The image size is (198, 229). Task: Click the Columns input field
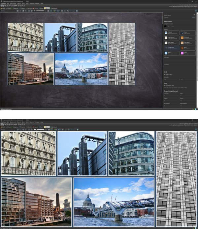click(x=171, y=96)
